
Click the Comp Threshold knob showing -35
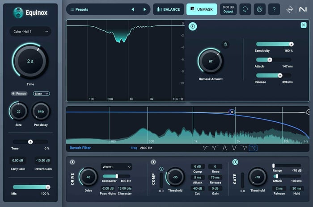tap(175, 177)
